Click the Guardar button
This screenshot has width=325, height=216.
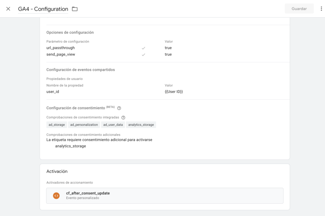coord(299,9)
